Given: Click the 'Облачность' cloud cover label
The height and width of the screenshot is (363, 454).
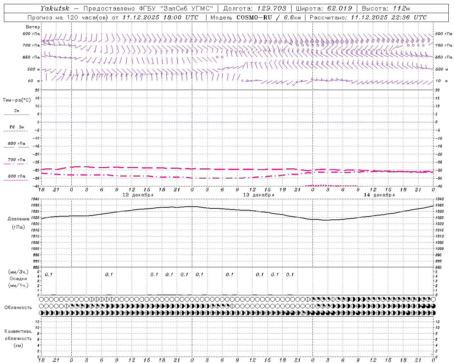Looking at the screenshot, I should [18, 308].
